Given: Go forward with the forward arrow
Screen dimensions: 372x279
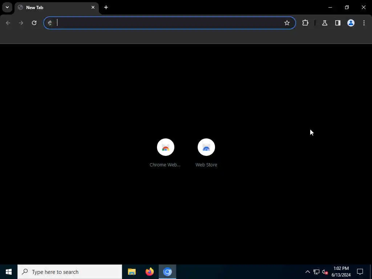Looking at the screenshot, I should click(21, 23).
